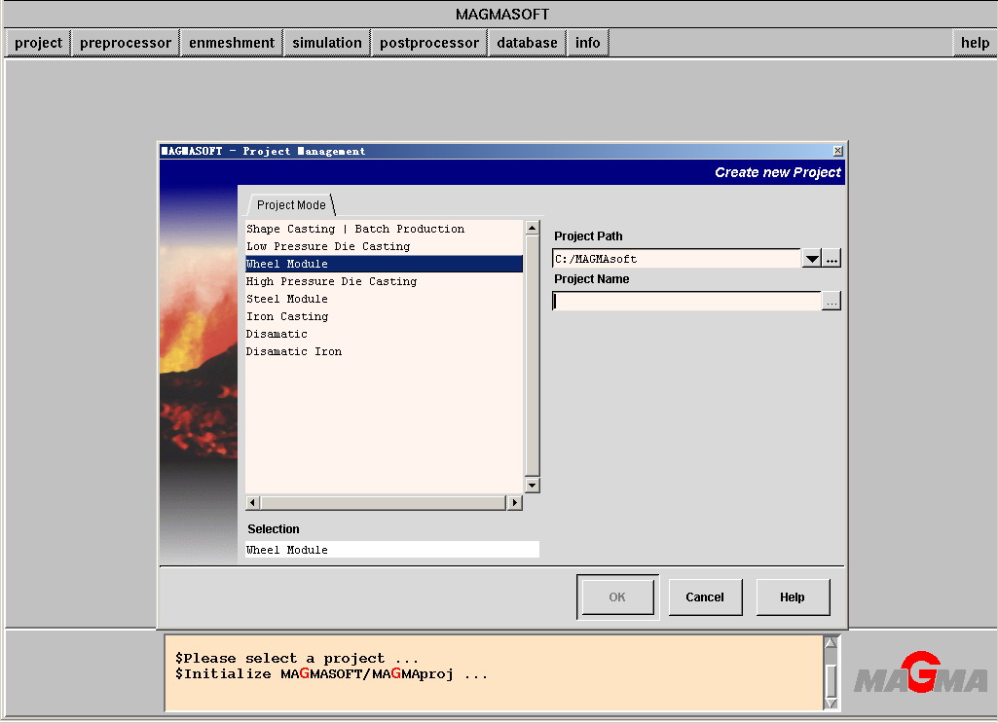Click the Cancel button
The image size is (998, 723).
pyautogui.click(x=705, y=597)
